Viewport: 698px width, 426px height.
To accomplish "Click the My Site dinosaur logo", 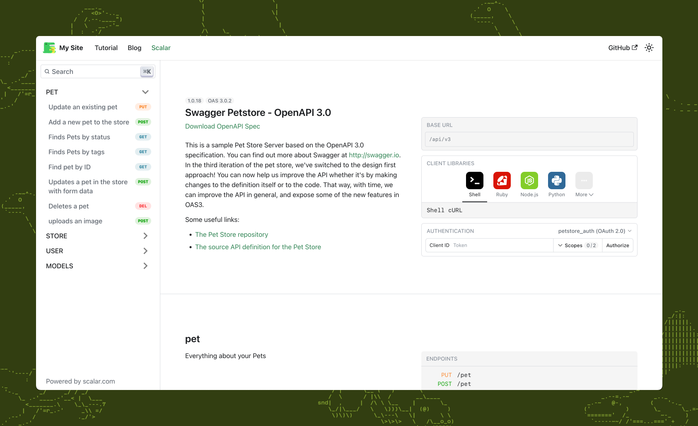I will (x=49, y=48).
